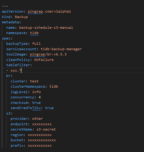Click the tableFilter key

(18, 65)
